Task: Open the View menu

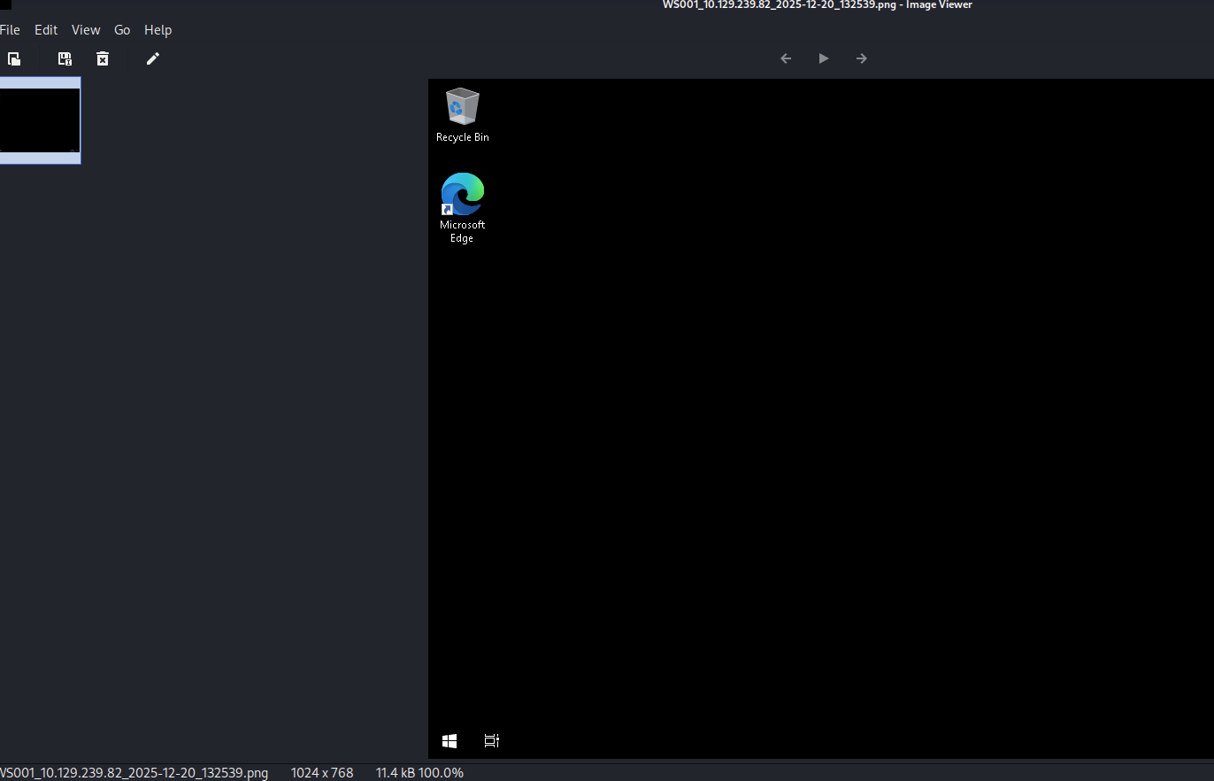Action: pyautogui.click(x=86, y=30)
